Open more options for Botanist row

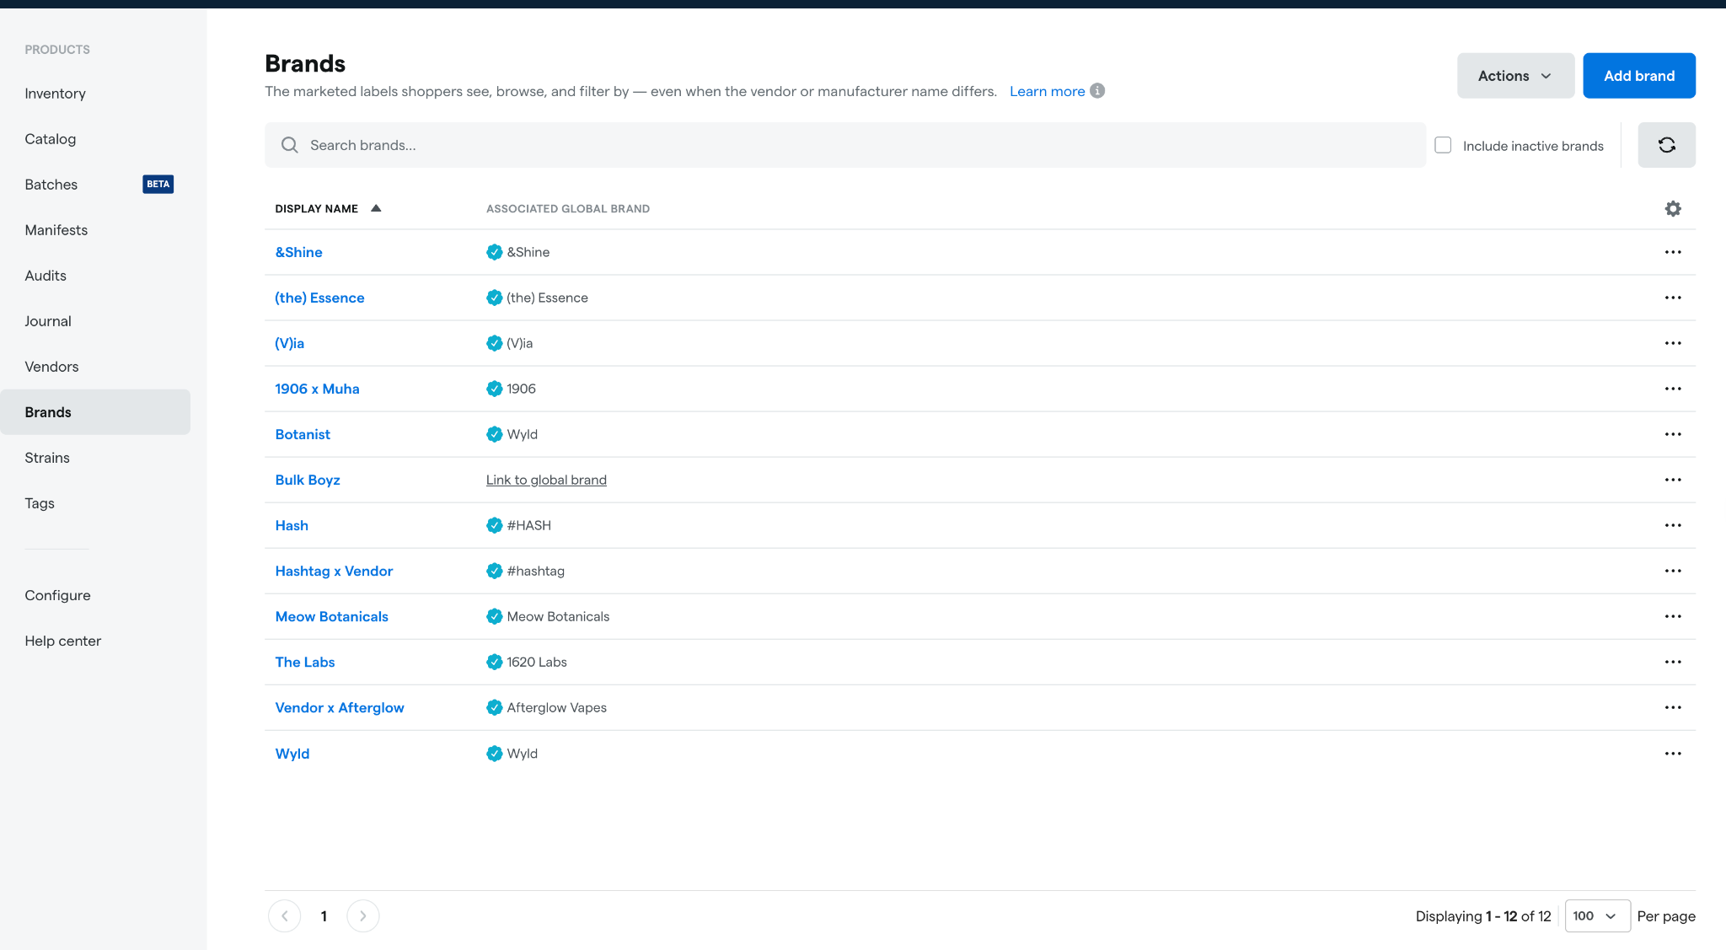pos(1673,434)
